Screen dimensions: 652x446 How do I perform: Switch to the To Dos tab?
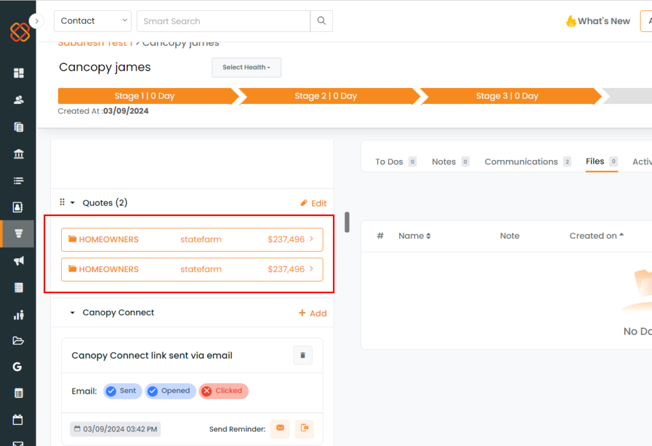[x=396, y=161]
